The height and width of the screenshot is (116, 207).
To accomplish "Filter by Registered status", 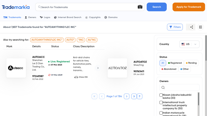I will (x=175, y=63).
